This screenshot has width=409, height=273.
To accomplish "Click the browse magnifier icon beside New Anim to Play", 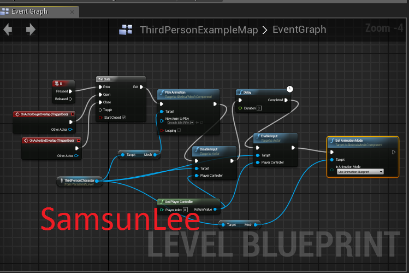I will [201, 123].
